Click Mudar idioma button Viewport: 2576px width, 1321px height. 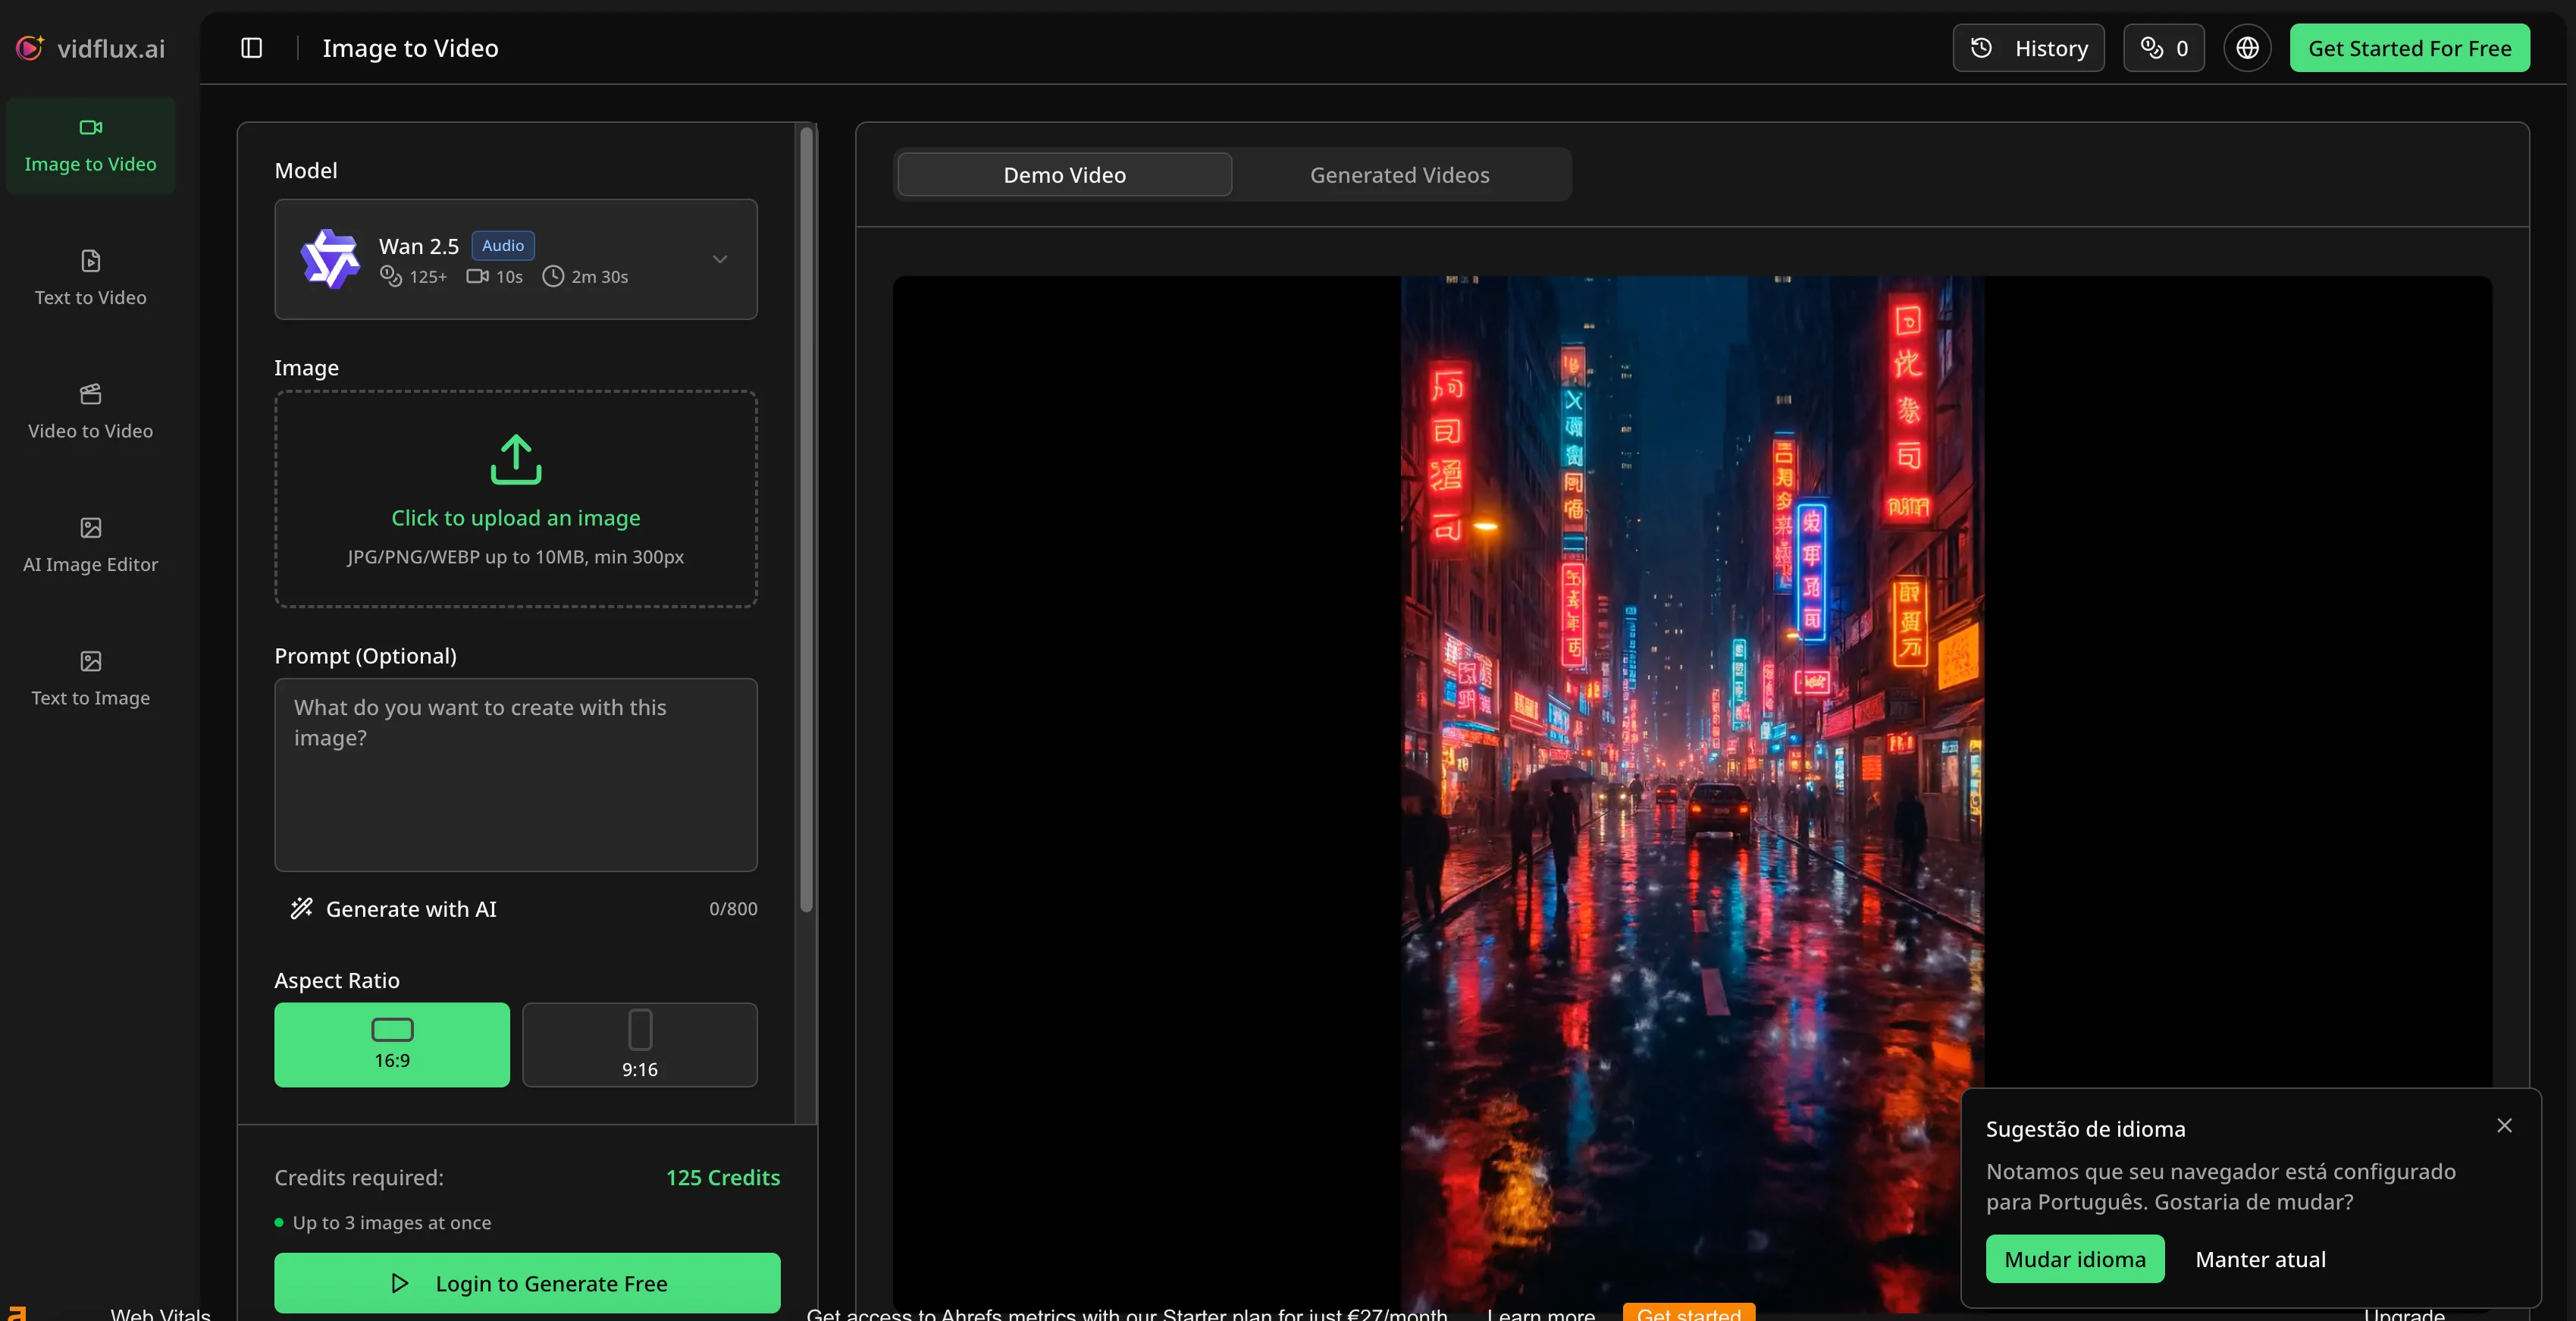tap(2075, 1259)
